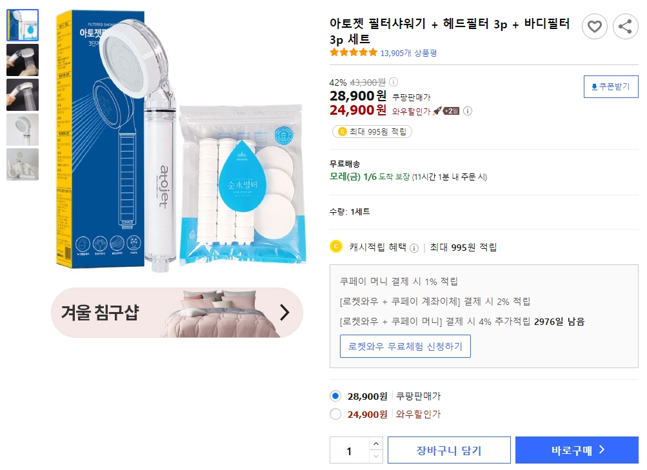Select the 24,900원 와우할인가 radio button
This screenshot has height=470, width=647.
335,415
